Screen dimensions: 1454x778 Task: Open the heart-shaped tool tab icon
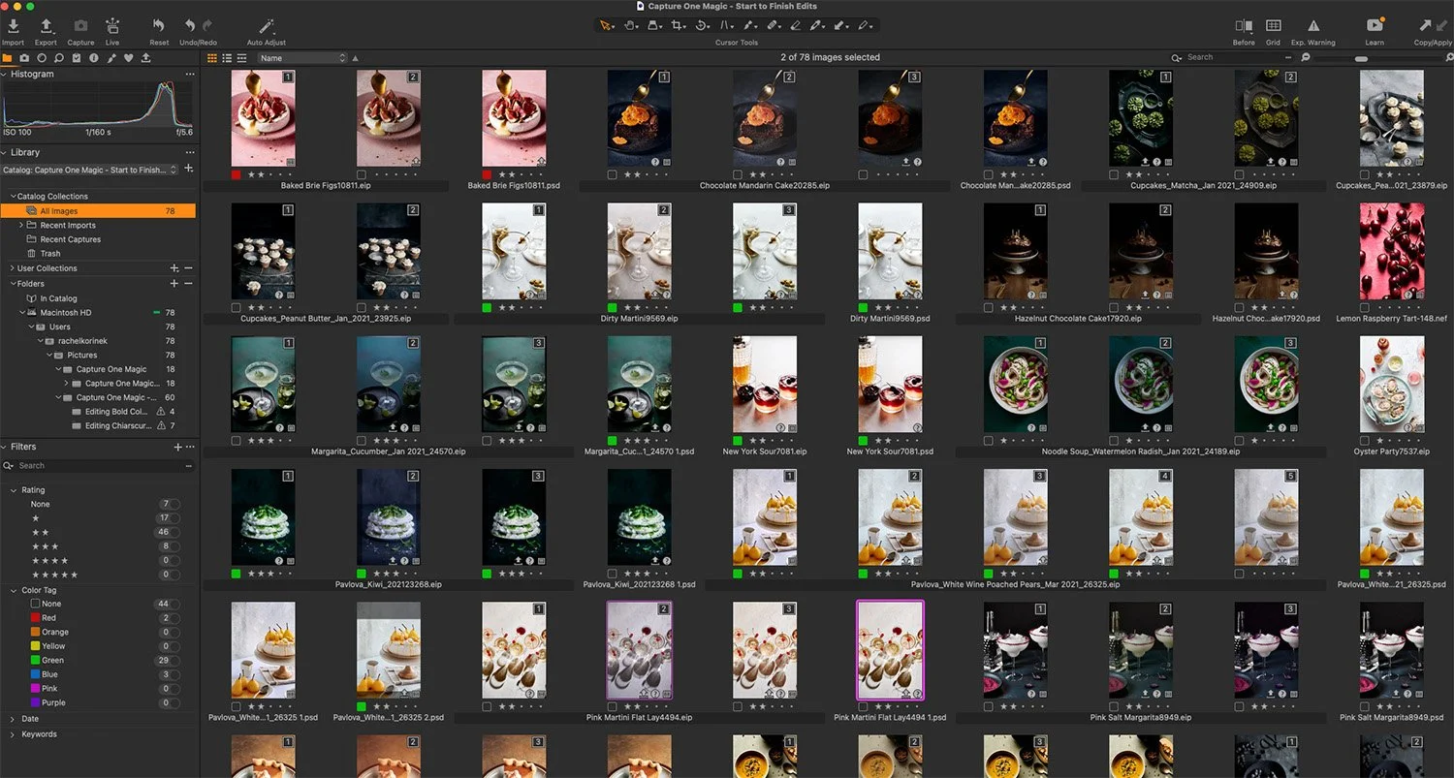tap(129, 58)
